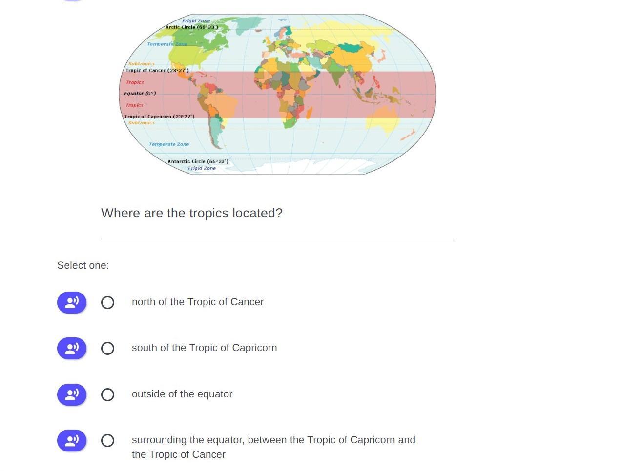Click the question "Where are the tropics located?"
This screenshot has width=642, height=471.
click(192, 213)
